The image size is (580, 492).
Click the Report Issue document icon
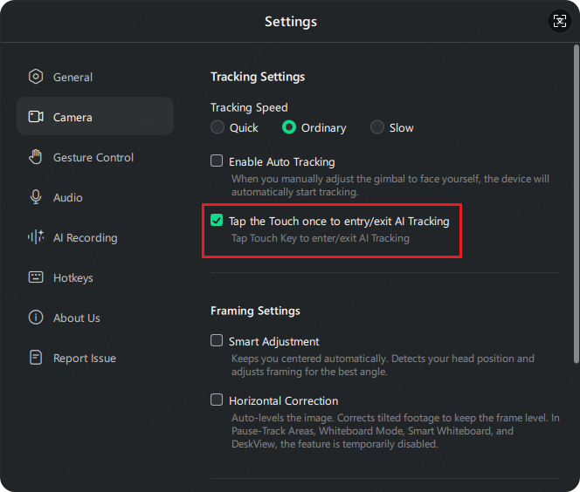(36, 358)
